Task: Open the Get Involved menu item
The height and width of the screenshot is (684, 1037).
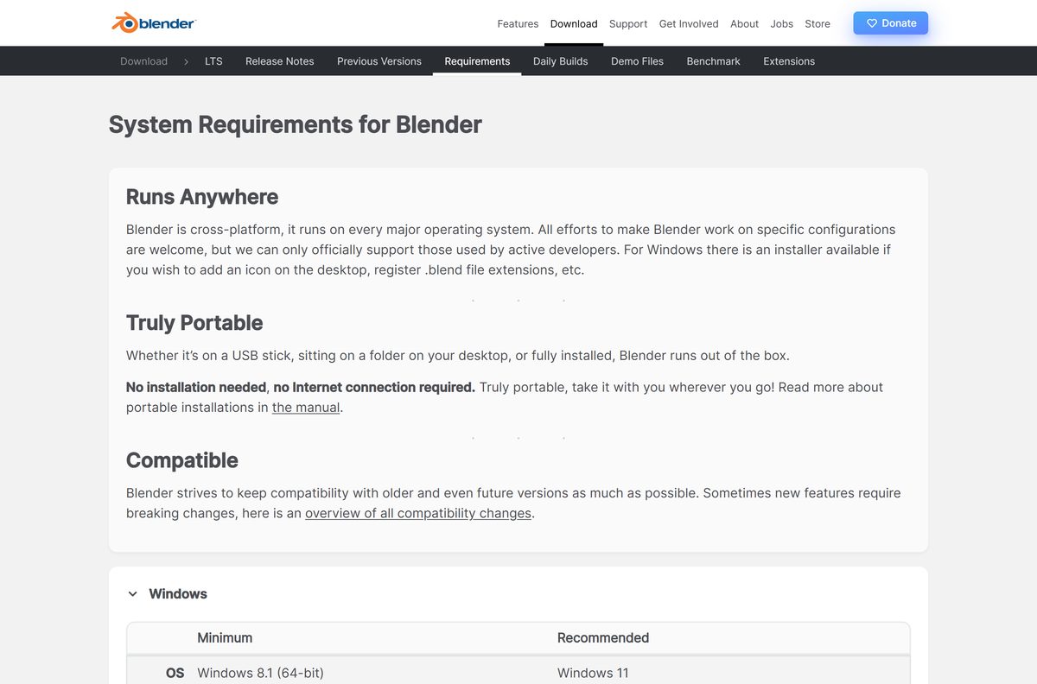Action: [x=689, y=23]
